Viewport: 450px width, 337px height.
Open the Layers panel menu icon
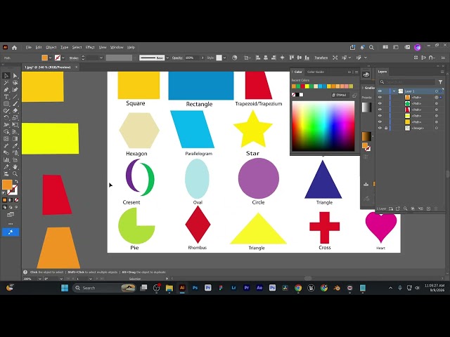pyautogui.click(x=442, y=72)
